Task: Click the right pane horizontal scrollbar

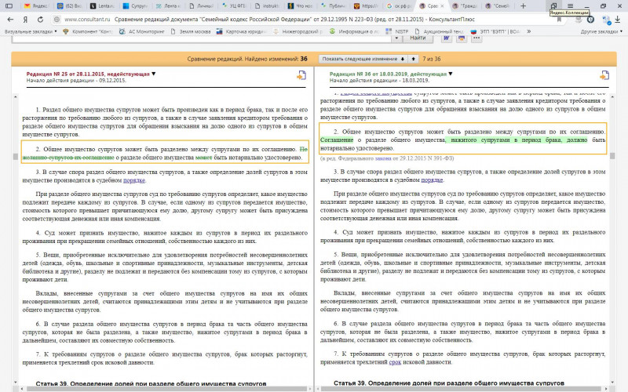Action: (462, 389)
